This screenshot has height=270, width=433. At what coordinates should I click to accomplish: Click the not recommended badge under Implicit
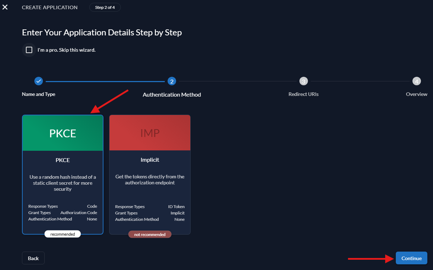(x=150, y=234)
